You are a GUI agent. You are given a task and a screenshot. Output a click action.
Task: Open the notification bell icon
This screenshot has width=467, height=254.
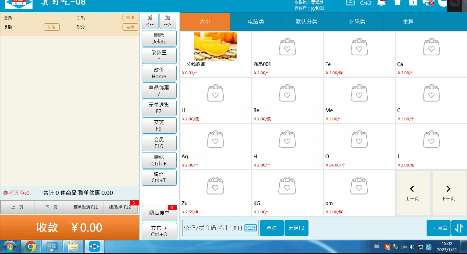[x=381, y=2]
